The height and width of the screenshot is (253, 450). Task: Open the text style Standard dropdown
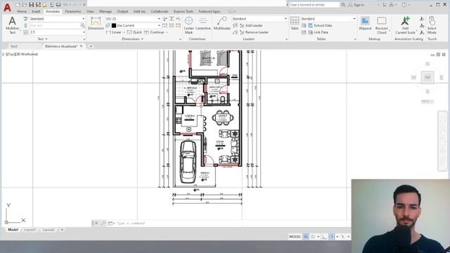point(83,19)
